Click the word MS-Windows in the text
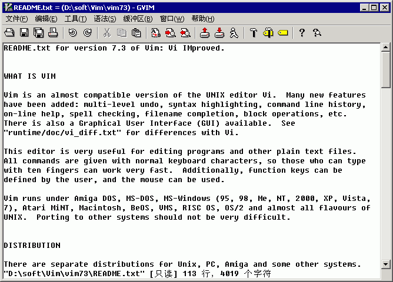The image size is (393, 282). (x=187, y=199)
